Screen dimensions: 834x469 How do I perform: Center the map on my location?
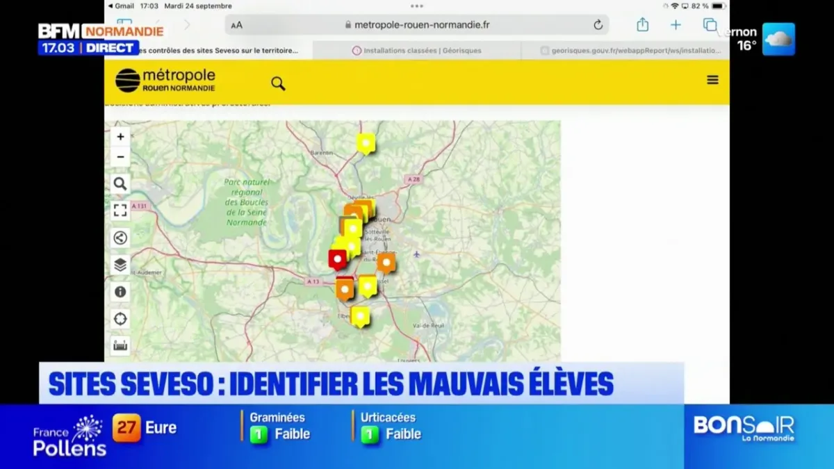point(120,319)
